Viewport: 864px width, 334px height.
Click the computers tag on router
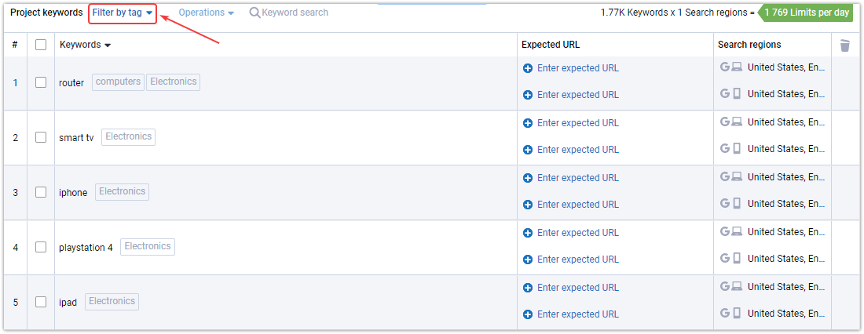tap(118, 82)
